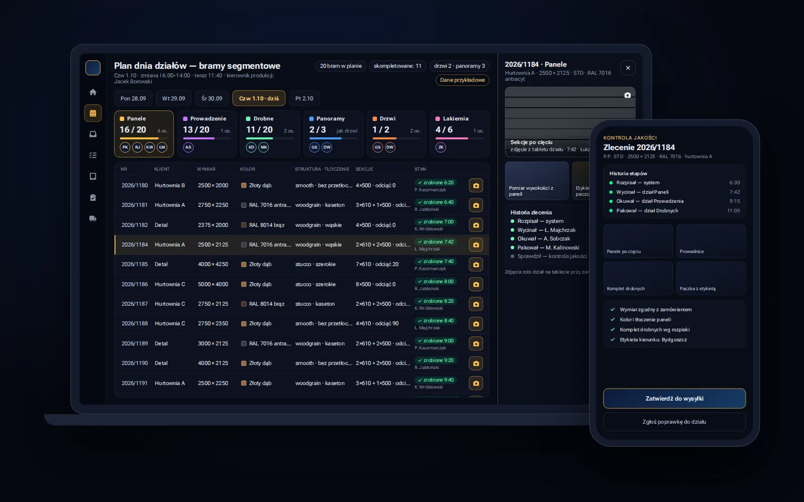The image size is (804, 502).
Task: Toggle 'Wymiar zgodny z zamówieniem' check
Action: (x=613, y=309)
